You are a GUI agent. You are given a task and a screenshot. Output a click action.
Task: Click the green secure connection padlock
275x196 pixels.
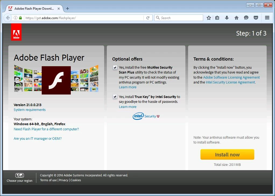pyautogui.click(x=20, y=18)
